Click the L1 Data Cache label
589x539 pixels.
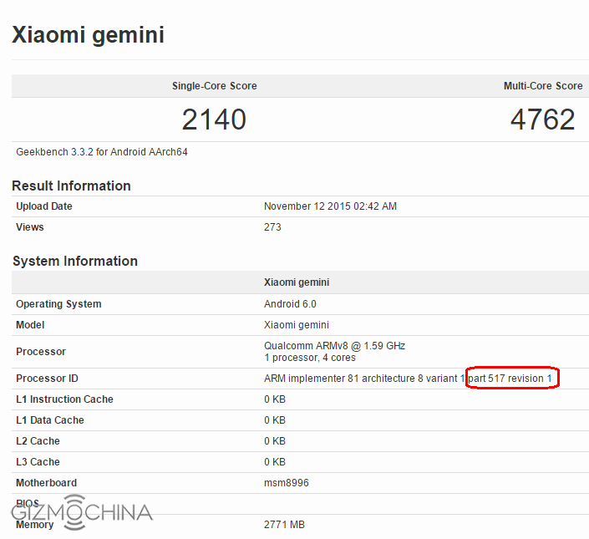tap(50, 420)
